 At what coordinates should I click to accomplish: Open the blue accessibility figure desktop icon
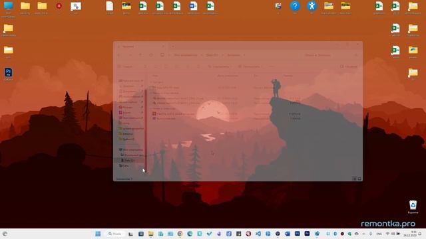tap(312, 6)
